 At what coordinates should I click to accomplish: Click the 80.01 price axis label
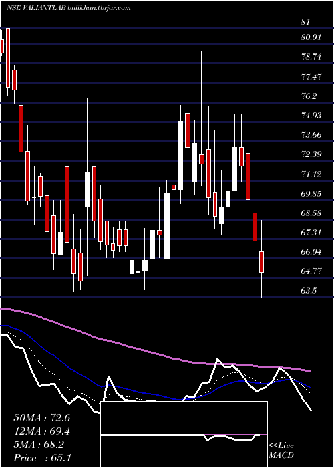(311, 37)
